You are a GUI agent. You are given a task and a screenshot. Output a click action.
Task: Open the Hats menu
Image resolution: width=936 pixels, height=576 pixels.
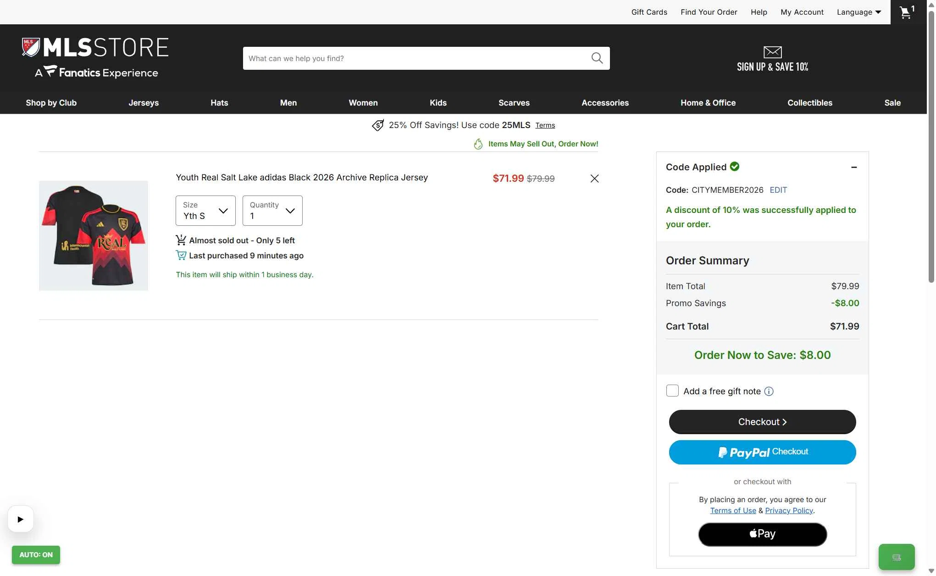pos(219,103)
